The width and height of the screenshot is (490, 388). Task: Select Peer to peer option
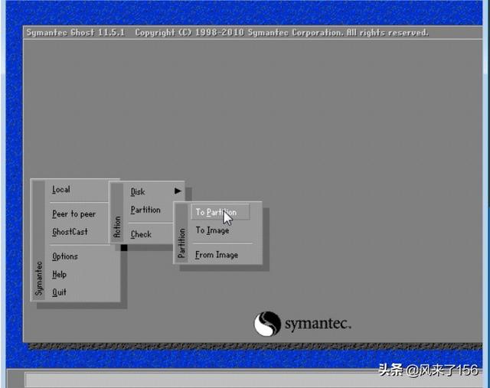click(x=73, y=214)
